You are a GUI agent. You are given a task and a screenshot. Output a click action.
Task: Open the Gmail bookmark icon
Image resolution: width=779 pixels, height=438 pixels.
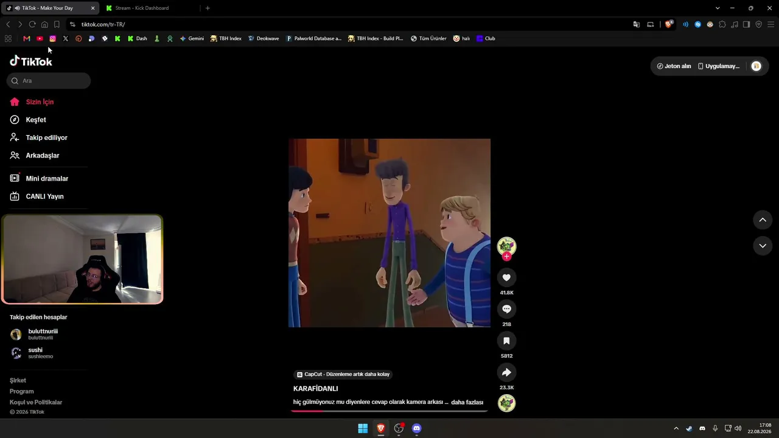tap(27, 38)
